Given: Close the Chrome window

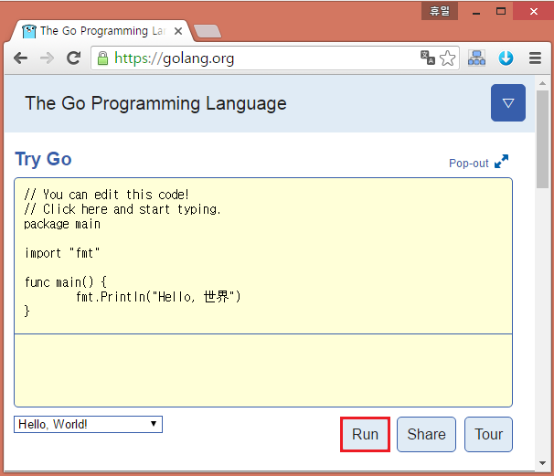Looking at the screenshot, I should 534,11.
